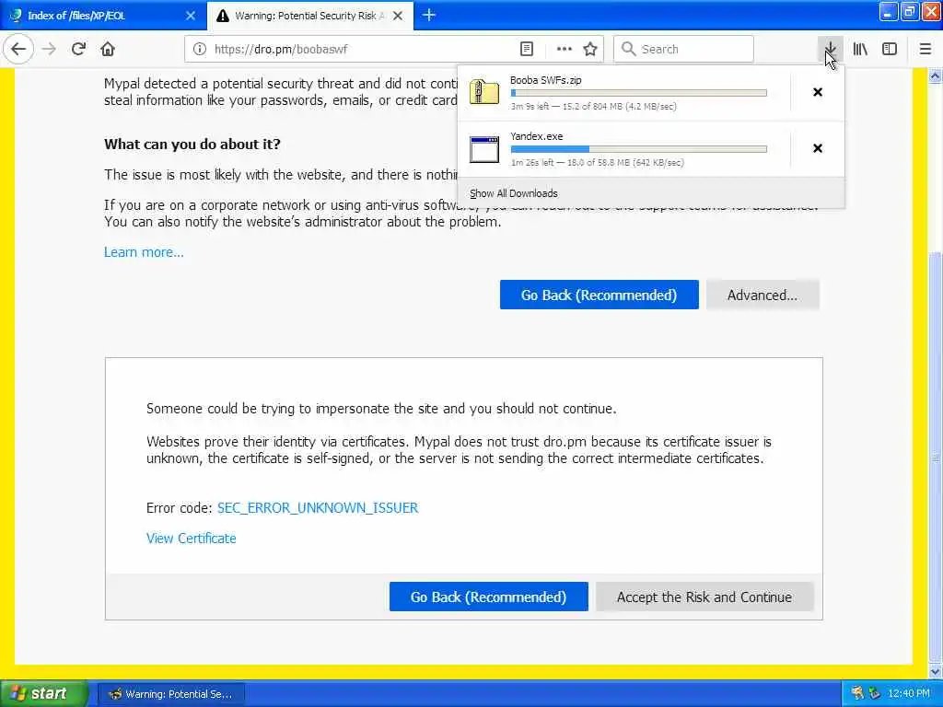Click the Forward arrow button

click(49, 50)
